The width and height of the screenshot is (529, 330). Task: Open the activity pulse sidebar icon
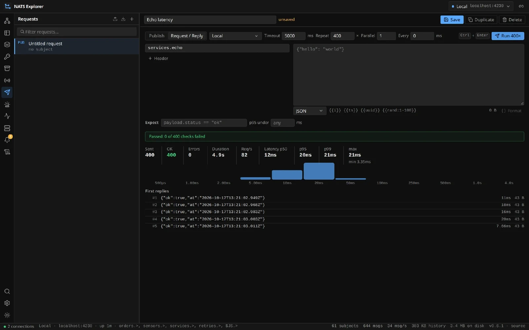[7, 116]
